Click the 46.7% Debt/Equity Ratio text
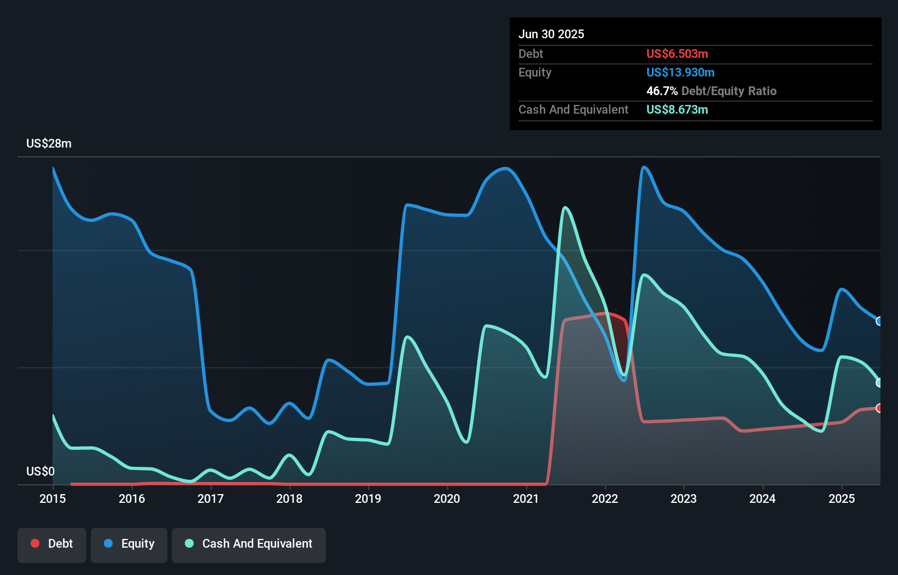 point(711,91)
